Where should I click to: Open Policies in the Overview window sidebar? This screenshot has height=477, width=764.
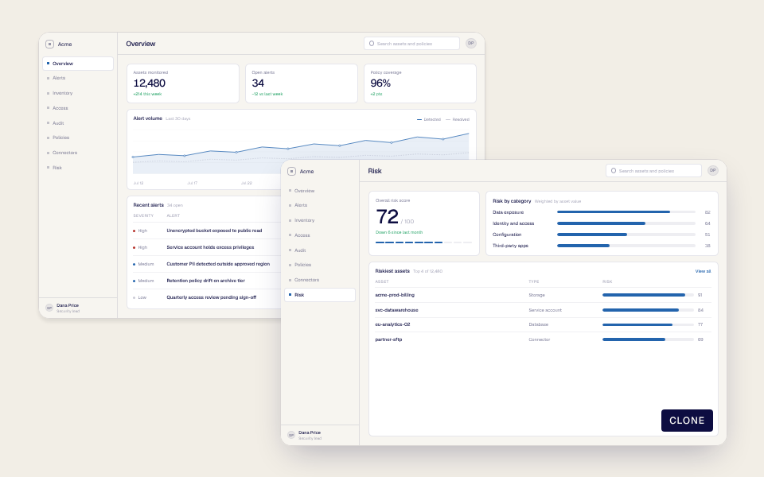(x=78, y=138)
